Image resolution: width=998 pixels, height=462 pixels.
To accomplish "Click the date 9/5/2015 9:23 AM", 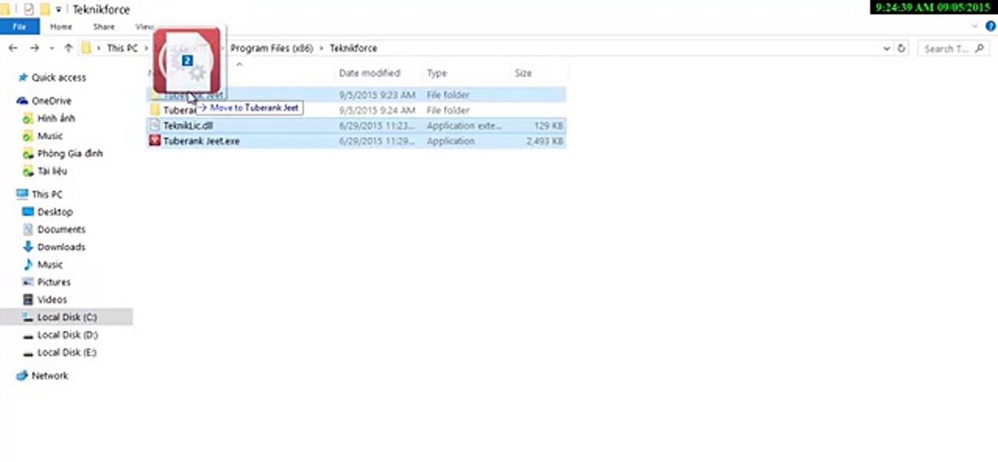I will (377, 95).
